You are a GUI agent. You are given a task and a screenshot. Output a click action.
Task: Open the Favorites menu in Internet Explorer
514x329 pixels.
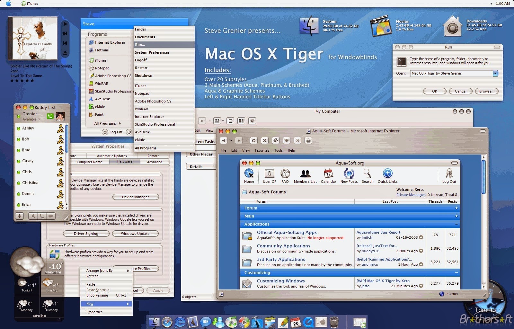click(262, 150)
